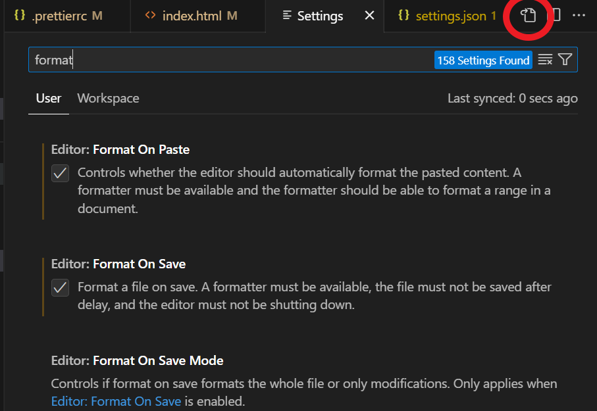Viewport: 597px width, 411px height.
Task: Uncheck the Format On Save checkbox
Action: (61, 287)
